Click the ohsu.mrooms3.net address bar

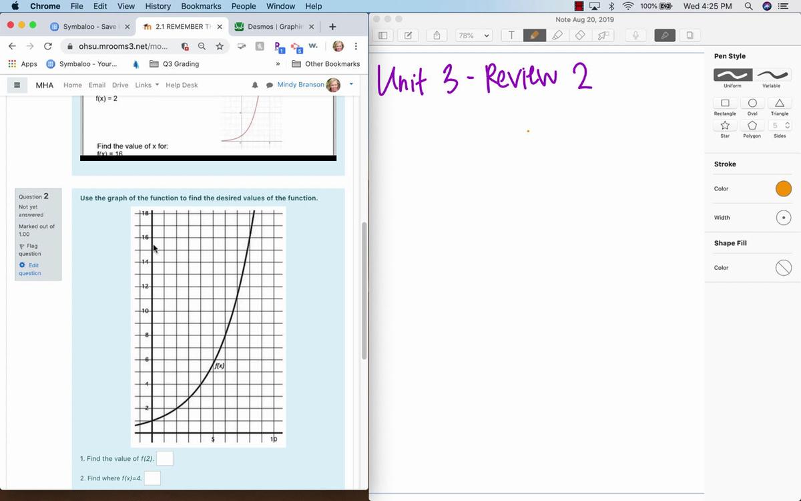pos(123,47)
